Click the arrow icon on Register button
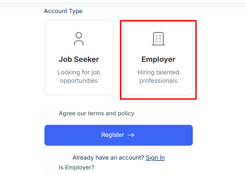The width and height of the screenshot is (245, 173). [x=131, y=135]
